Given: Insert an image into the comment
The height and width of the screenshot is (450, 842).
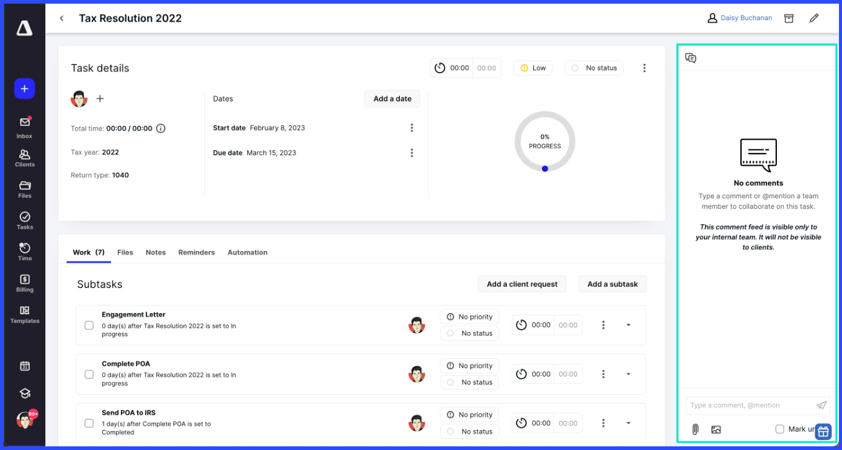Looking at the screenshot, I should (716, 429).
